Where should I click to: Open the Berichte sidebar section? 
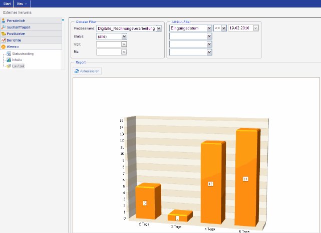pyautogui.click(x=15, y=40)
